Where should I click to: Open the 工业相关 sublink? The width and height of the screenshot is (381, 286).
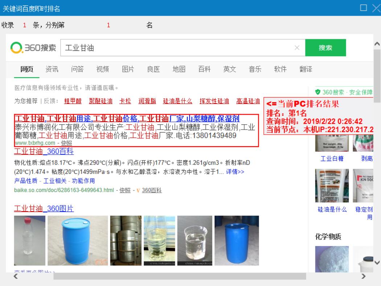tap(55, 181)
